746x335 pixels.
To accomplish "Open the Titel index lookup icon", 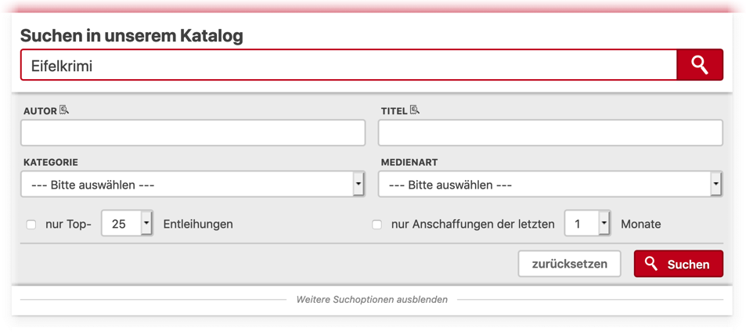I will pos(414,110).
